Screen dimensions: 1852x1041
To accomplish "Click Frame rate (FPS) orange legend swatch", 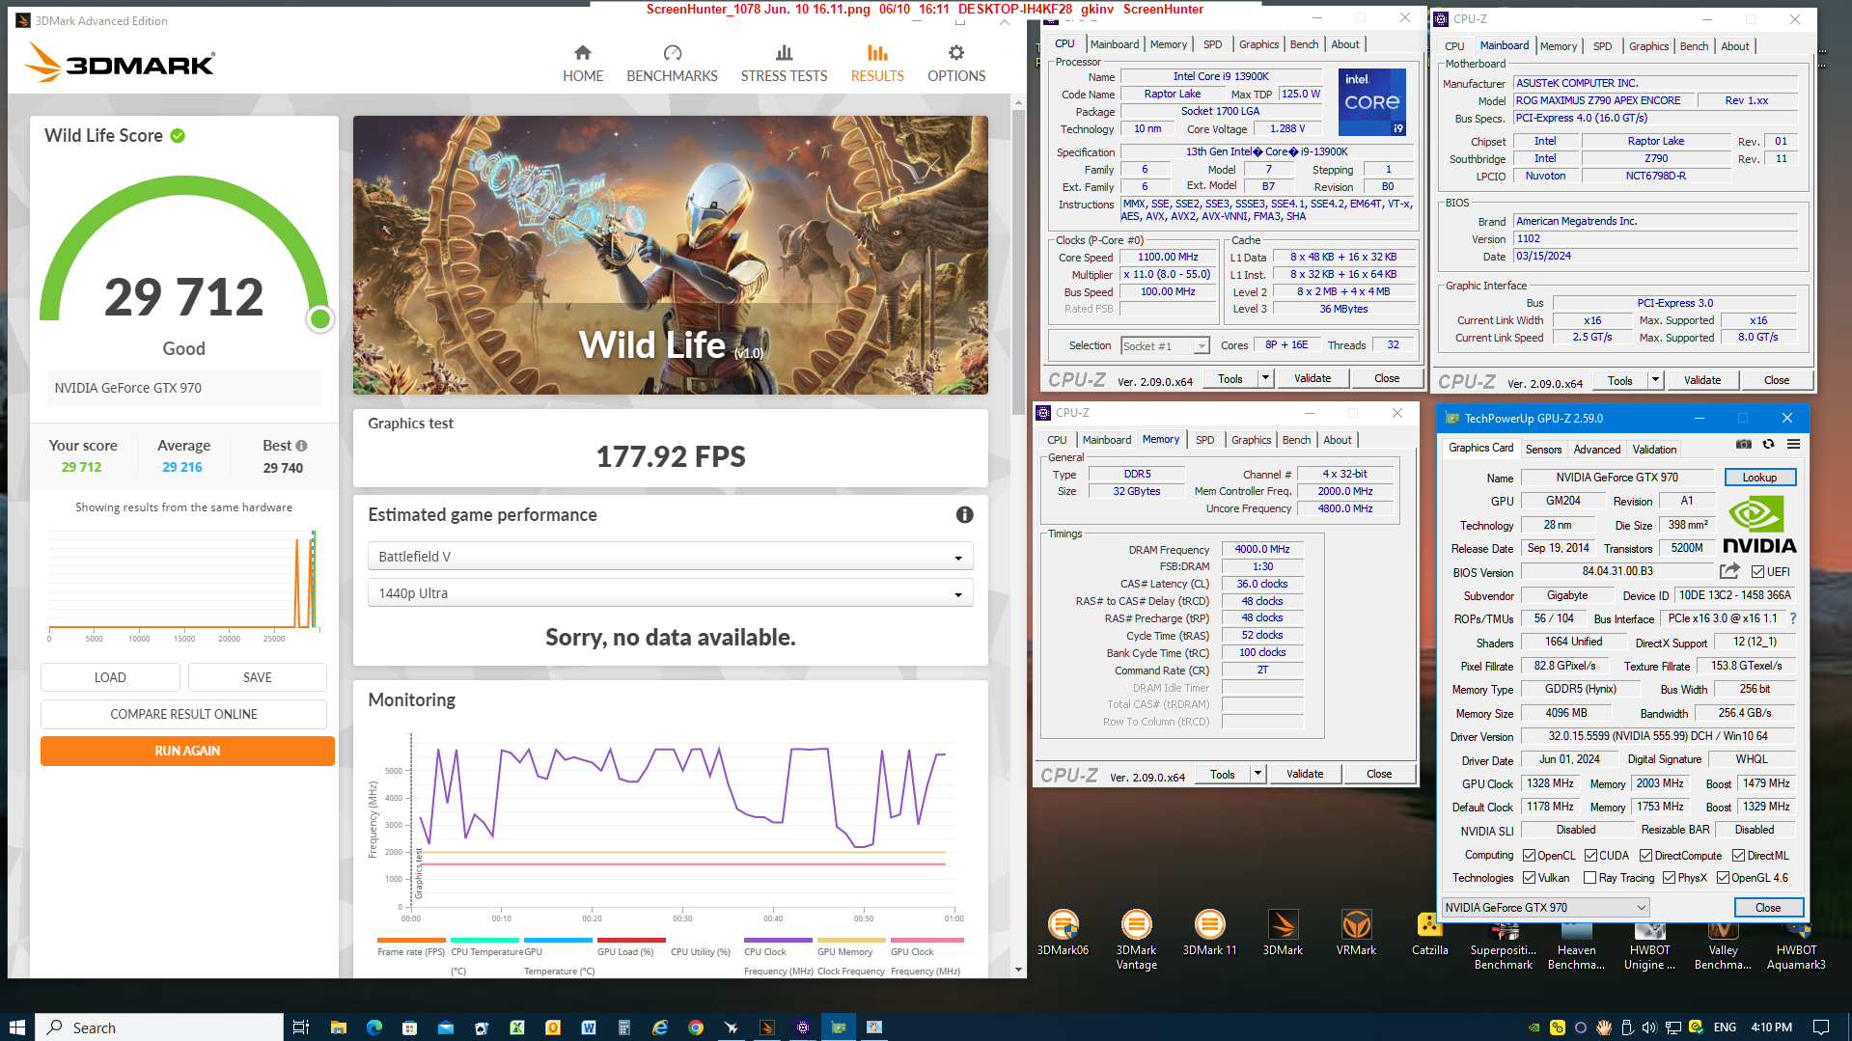I will pyautogui.click(x=411, y=940).
